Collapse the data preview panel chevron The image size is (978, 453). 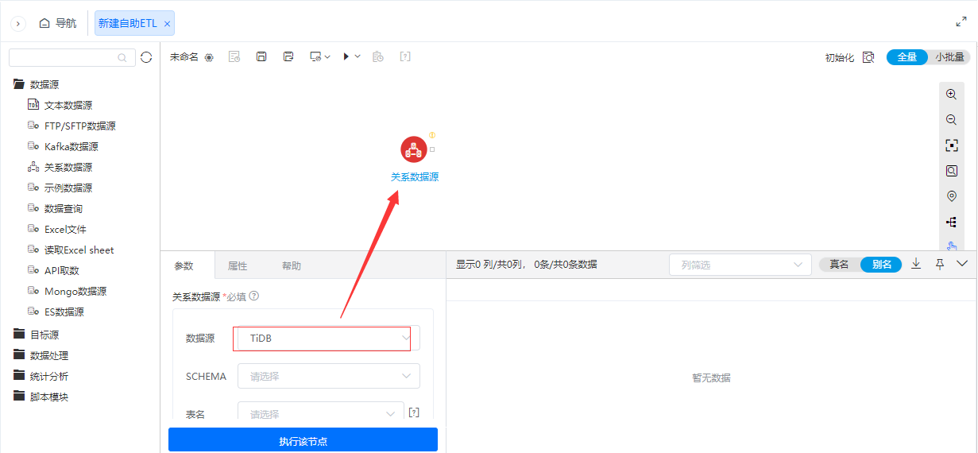pos(963,264)
